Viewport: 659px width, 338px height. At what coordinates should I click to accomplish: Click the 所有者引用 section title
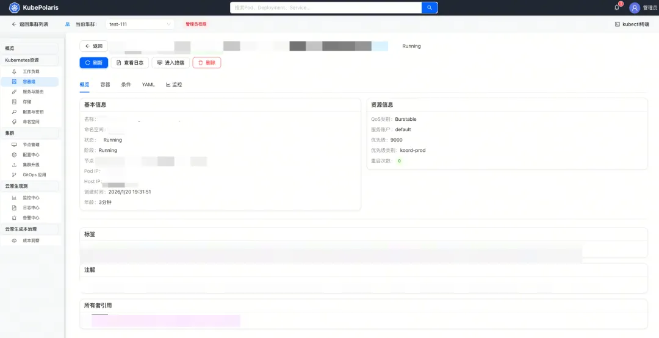click(x=98, y=306)
